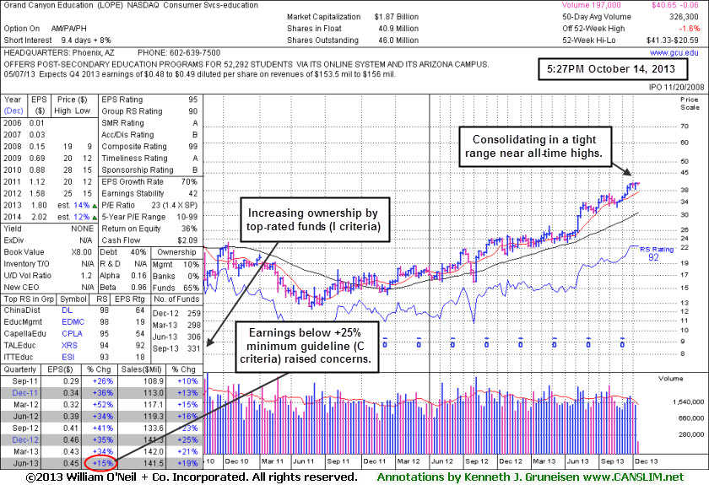Click the Mar 12 label on time axis
The image size is (709, 485).
409,461
